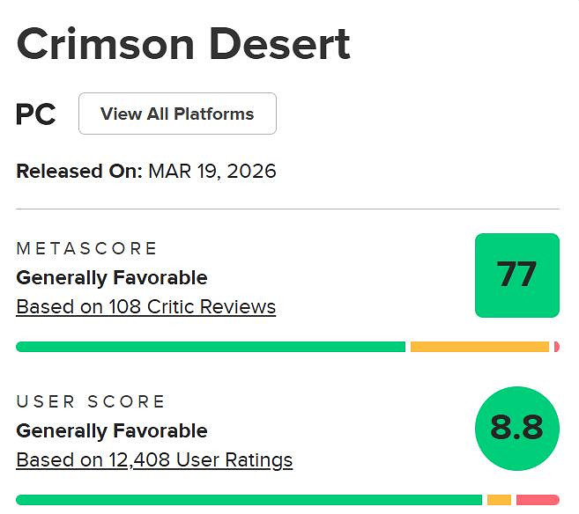
Task: Click Generally Favorable text under METASCORE
Action: click(112, 278)
